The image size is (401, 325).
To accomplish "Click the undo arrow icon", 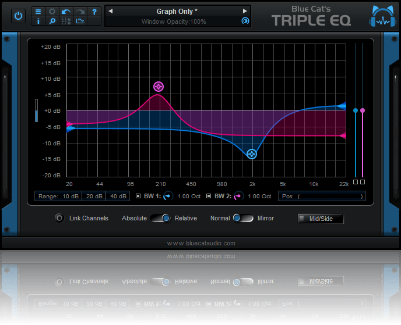I will 66,12.
